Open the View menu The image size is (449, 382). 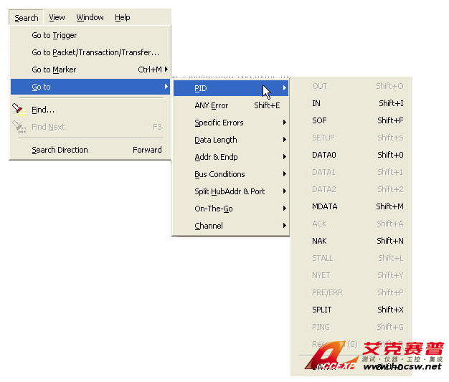tap(57, 18)
